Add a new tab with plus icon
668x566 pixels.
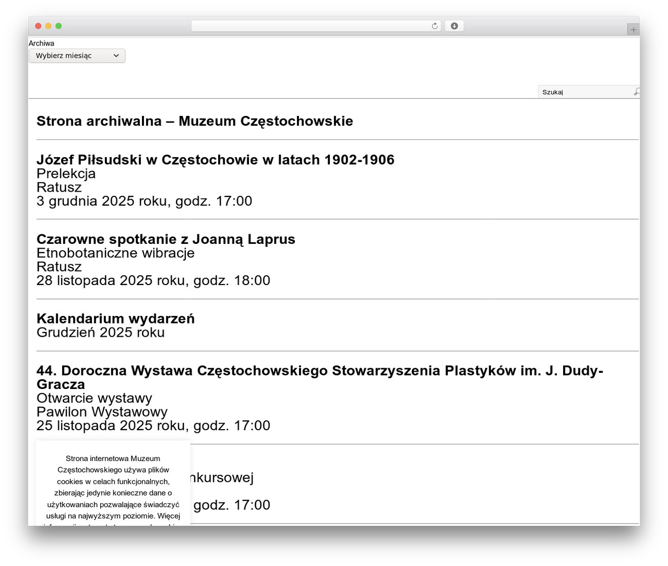coord(633,30)
